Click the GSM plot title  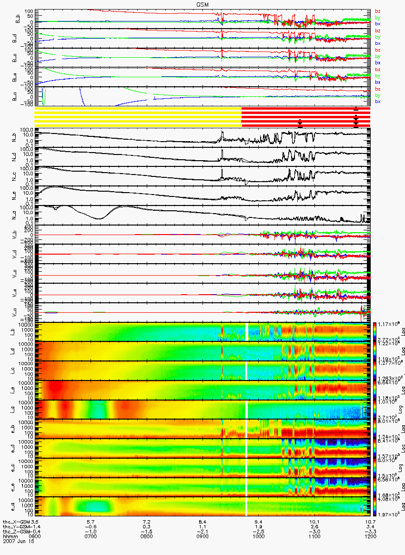[202, 6]
